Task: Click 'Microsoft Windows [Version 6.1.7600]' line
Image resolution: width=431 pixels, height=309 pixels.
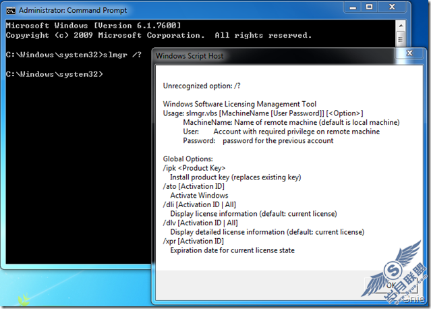Action: click(94, 26)
